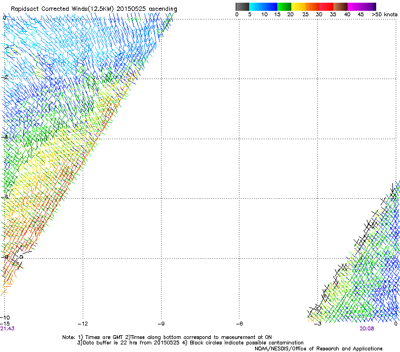Click the blue 10-15 knots color band

pos(270,6)
